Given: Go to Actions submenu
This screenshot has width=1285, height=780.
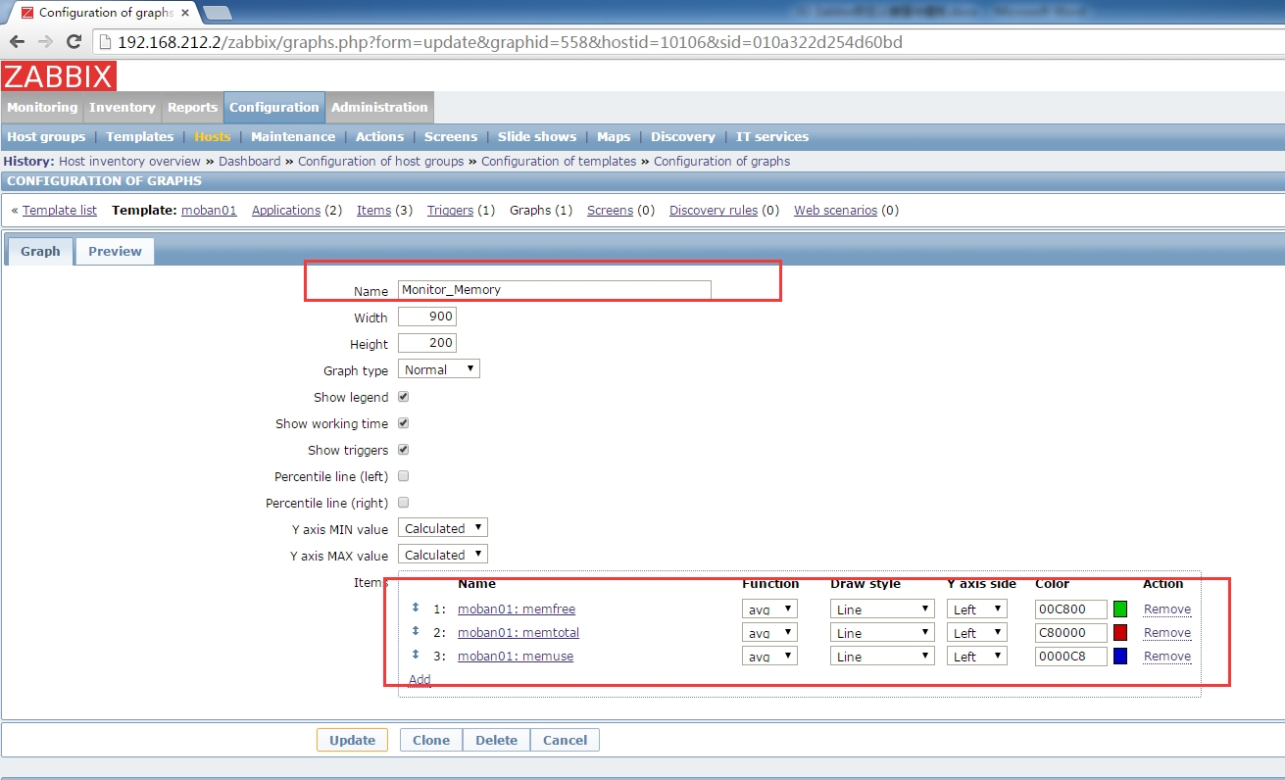Looking at the screenshot, I should tap(379, 136).
